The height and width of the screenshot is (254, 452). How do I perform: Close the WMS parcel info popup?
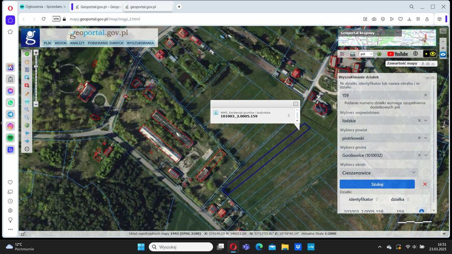pos(296,104)
